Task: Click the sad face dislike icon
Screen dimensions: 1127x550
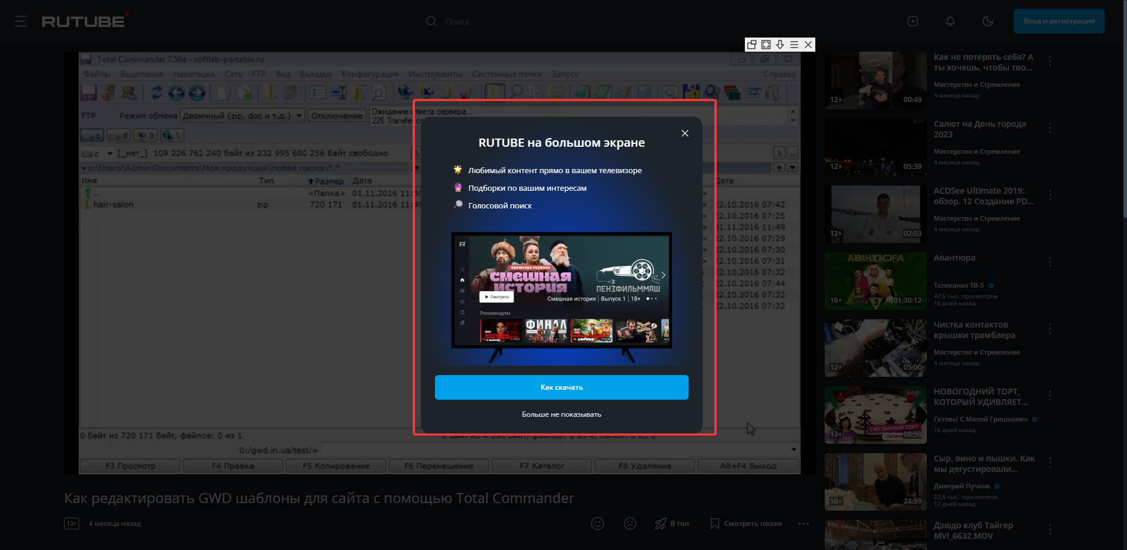Action: (x=630, y=523)
